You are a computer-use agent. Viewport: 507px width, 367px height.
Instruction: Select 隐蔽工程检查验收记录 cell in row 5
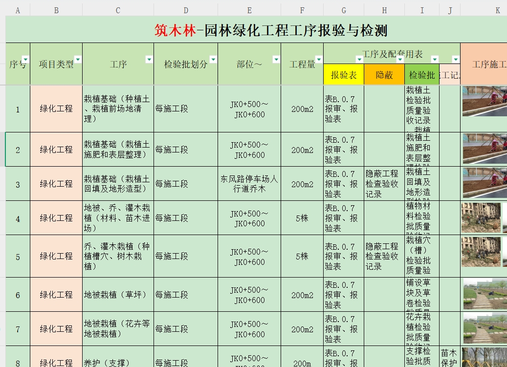click(x=384, y=256)
